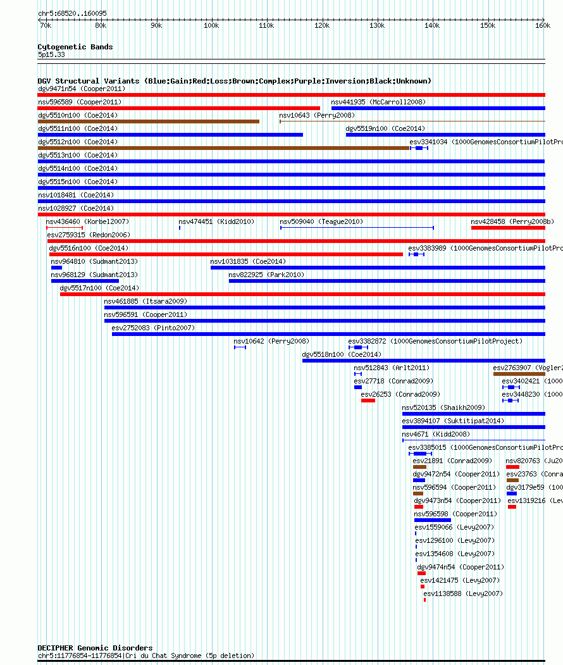Select the esv1138588 (Levy2007) label
The height and width of the screenshot is (665, 563).
463,594
